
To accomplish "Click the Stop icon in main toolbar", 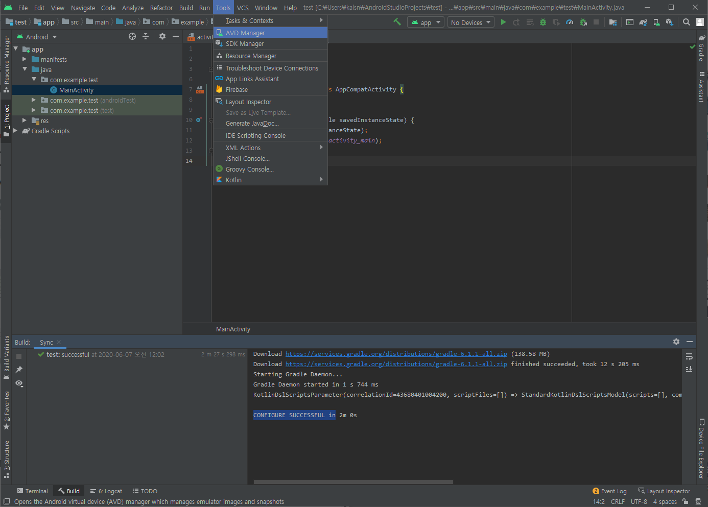I will tap(596, 22).
